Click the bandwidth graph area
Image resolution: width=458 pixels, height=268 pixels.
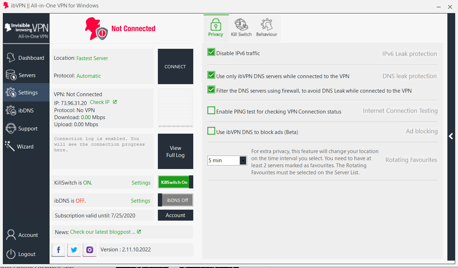[x=176, y=108]
